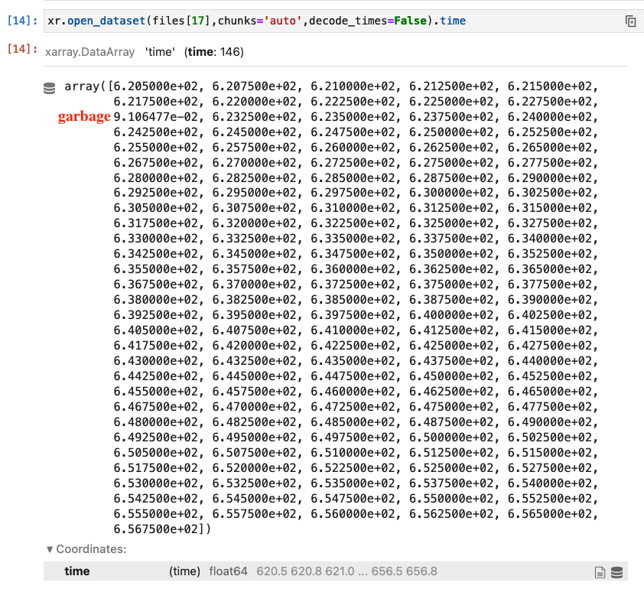The width and height of the screenshot is (644, 589).
Task: Click the xarray.DataArray title text
Action: (90, 52)
